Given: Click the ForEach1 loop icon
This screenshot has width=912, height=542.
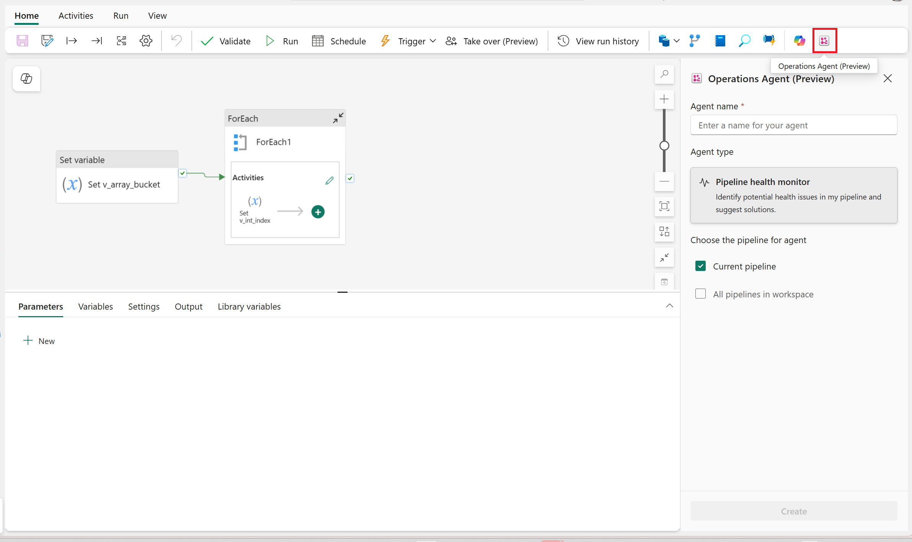Looking at the screenshot, I should 240,142.
